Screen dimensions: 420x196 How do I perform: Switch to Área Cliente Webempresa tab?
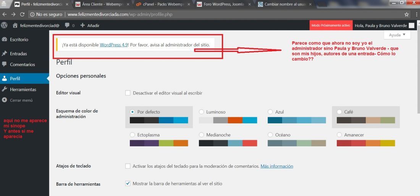pos(102,5)
